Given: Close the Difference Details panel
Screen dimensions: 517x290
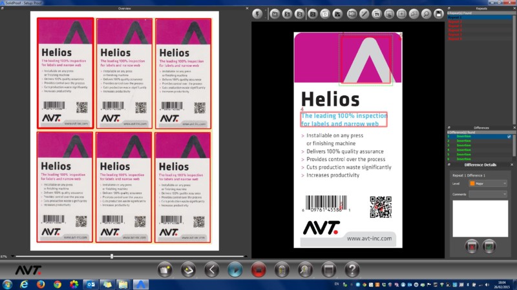Looking at the screenshot, I should (512, 165).
